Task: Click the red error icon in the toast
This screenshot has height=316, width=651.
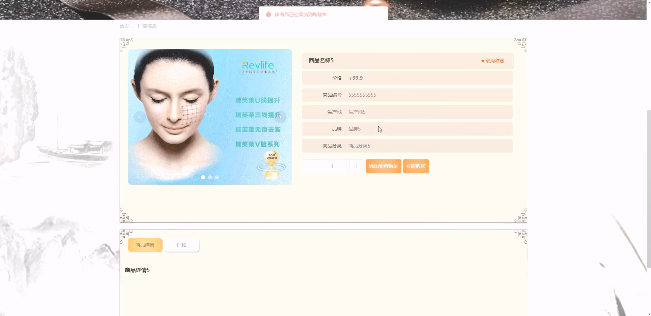Action: pos(268,14)
